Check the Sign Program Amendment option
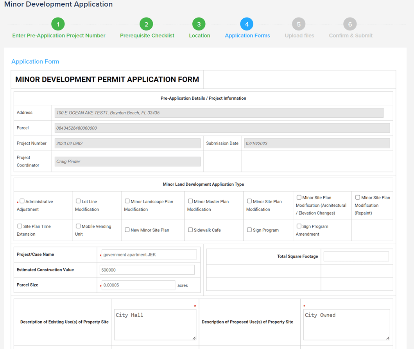 [299, 226]
